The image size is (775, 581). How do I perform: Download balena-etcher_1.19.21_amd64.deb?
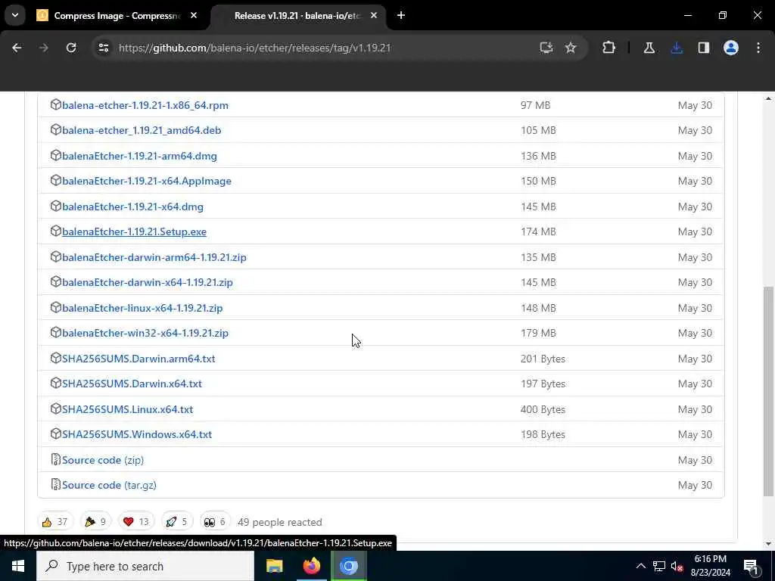[x=142, y=130]
